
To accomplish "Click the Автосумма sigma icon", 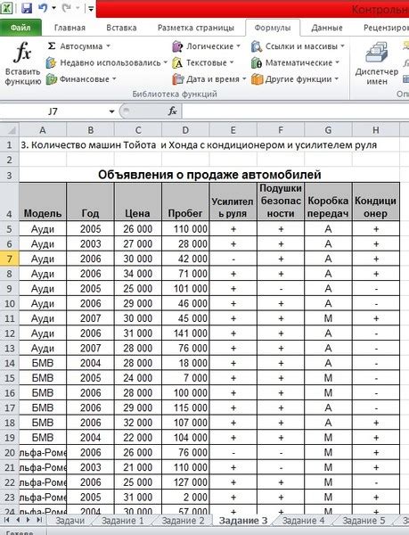I will 52,45.
